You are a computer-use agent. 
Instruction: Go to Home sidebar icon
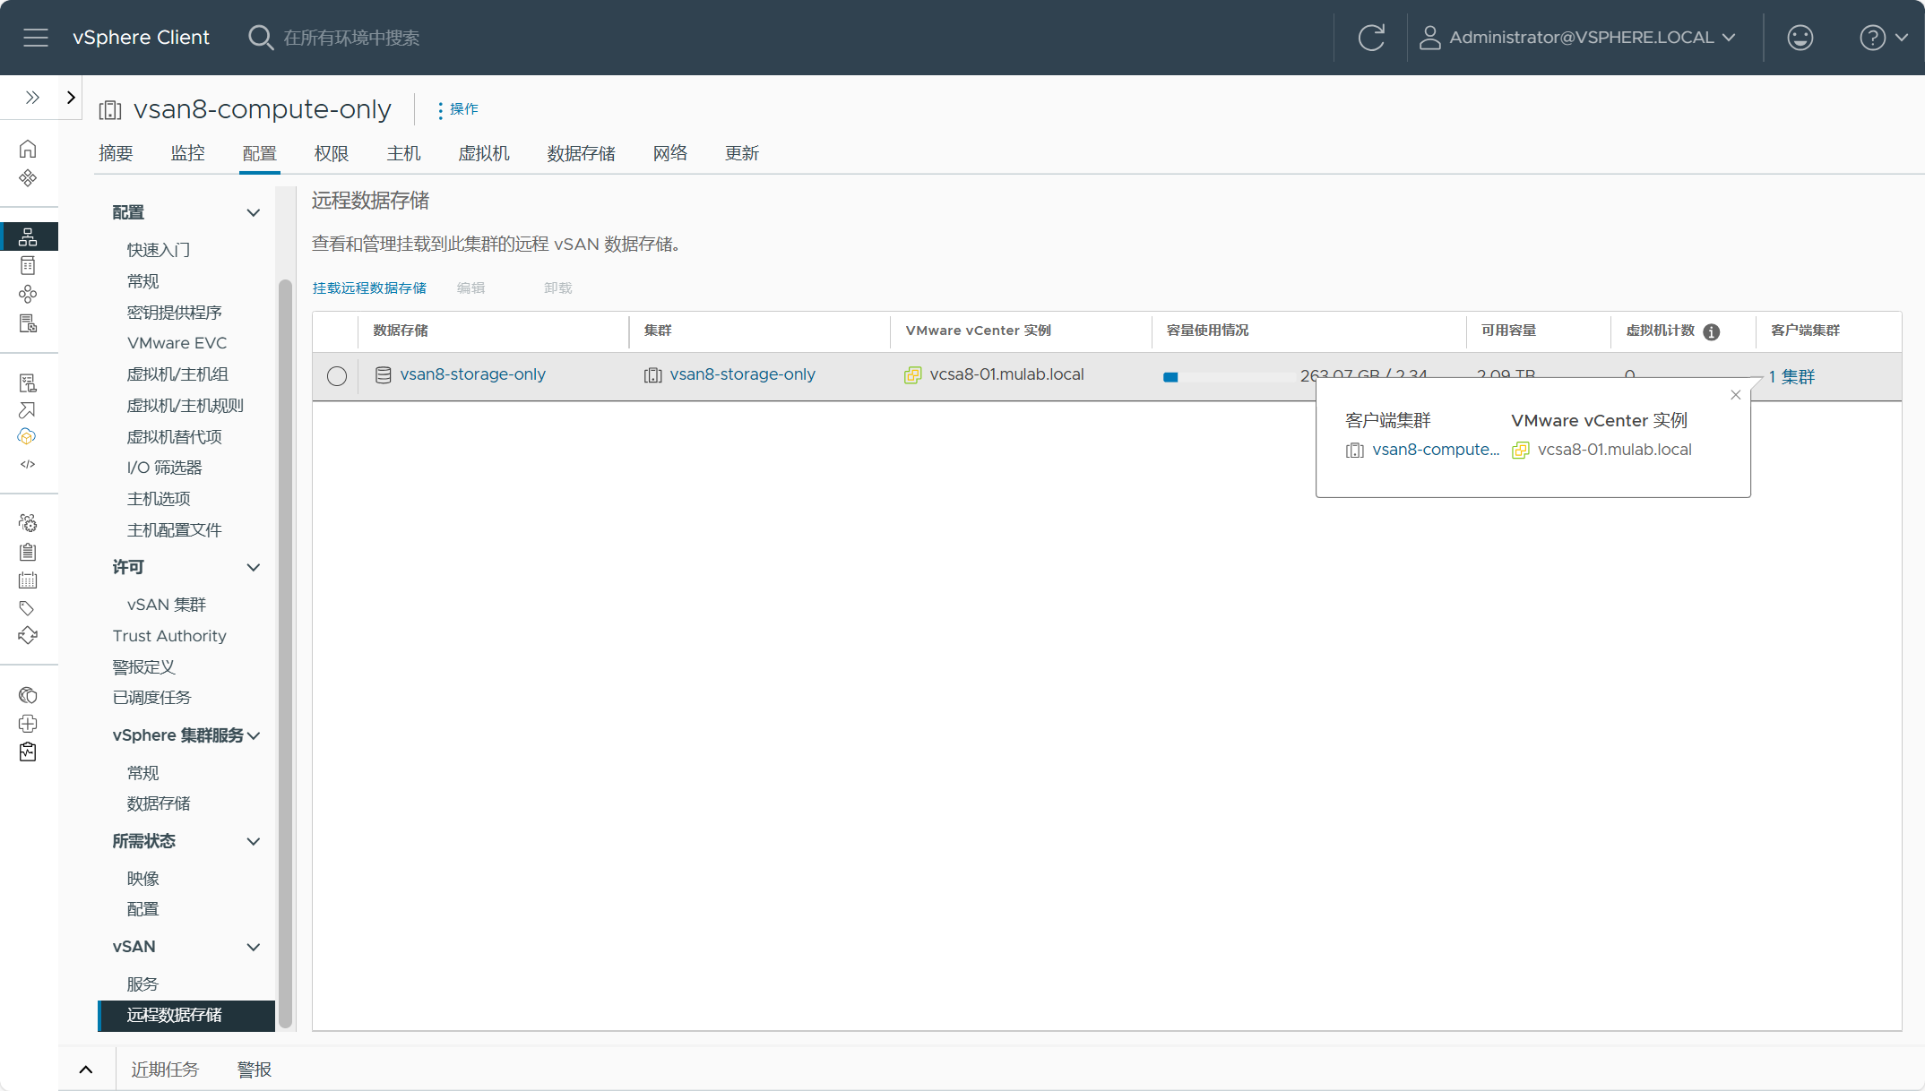(28, 149)
